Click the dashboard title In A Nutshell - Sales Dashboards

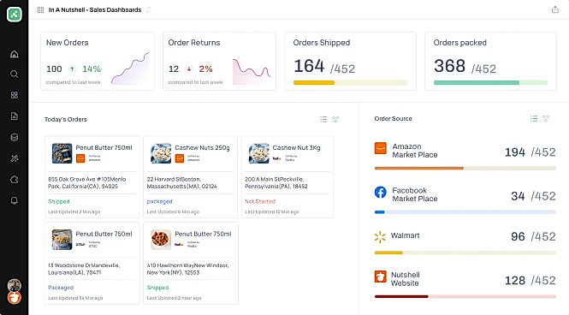(x=95, y=9)
